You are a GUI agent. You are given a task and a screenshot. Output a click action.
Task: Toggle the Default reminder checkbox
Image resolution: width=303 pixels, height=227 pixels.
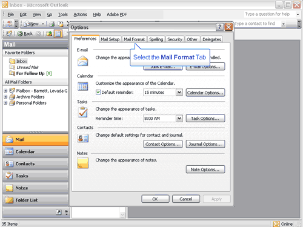click(x=98, y=92)
